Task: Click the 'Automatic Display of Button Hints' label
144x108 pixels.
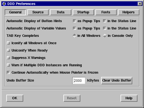Action: coord(34,21)
